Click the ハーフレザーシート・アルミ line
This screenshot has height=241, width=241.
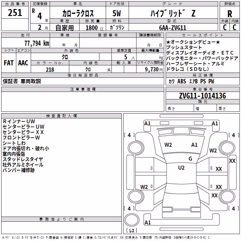[195, 64]
